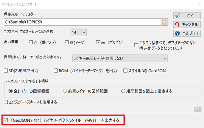Browse for the save destination root folder
204x128 pixels.
click(164, 22)
